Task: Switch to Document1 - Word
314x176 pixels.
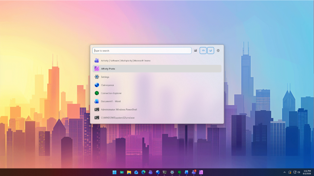Action: (x=157, y=101)
